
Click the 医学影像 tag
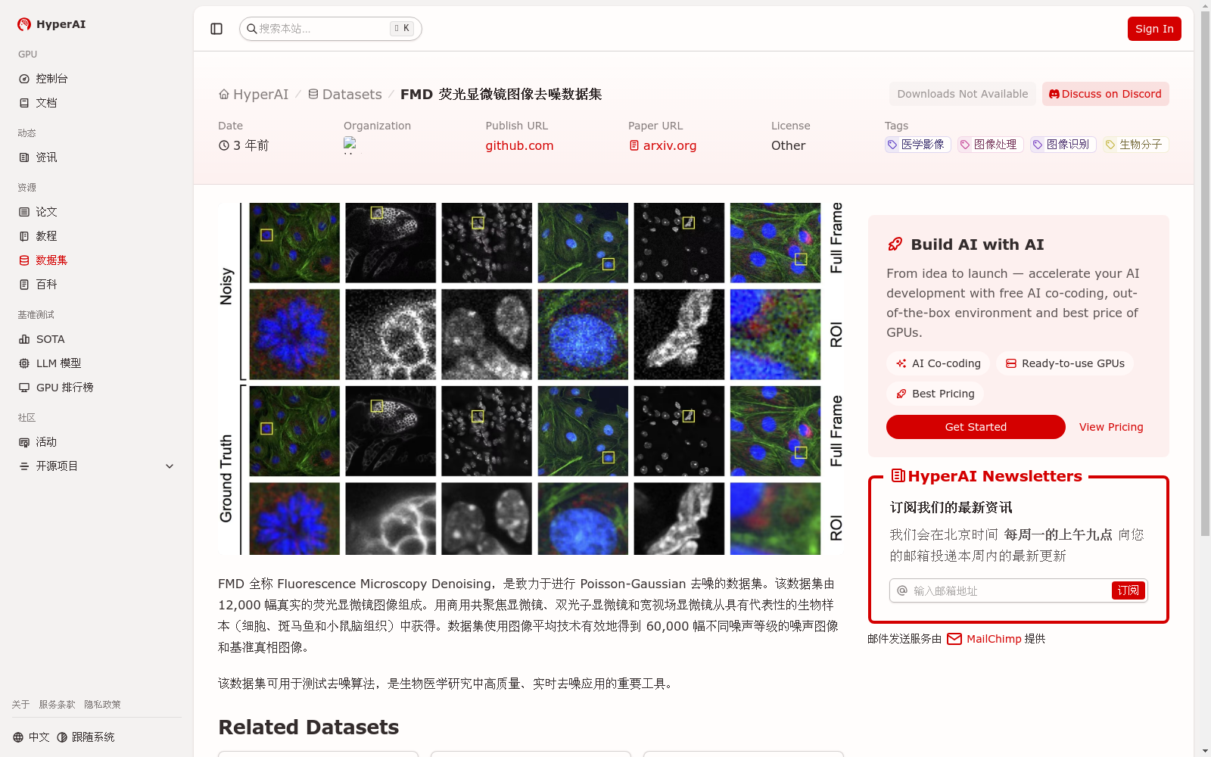pos(918,145)
